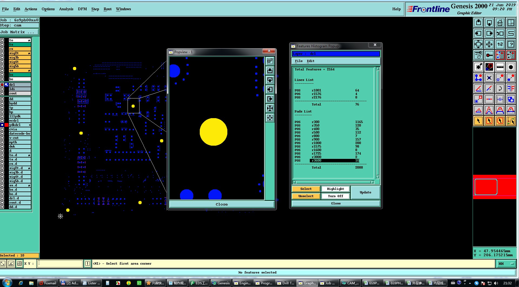The width and height of the screenshot is (519, 287).
Task: Click the ruler measure tool icon
Action: tap(500, 67)
